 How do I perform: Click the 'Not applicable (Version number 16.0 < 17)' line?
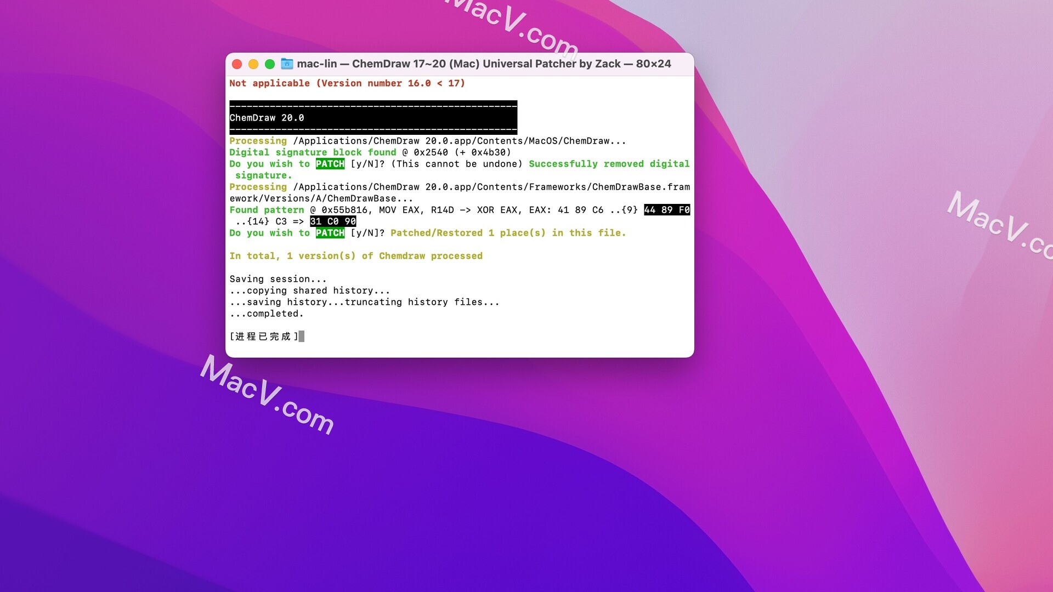tap(347, 83)
